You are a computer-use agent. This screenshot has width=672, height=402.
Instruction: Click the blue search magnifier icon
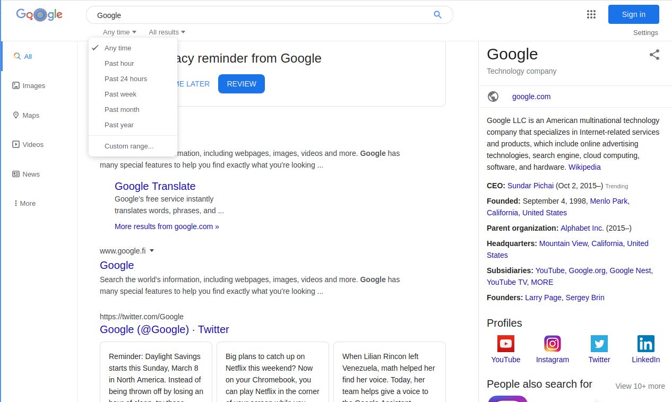[x=437, y=15]
